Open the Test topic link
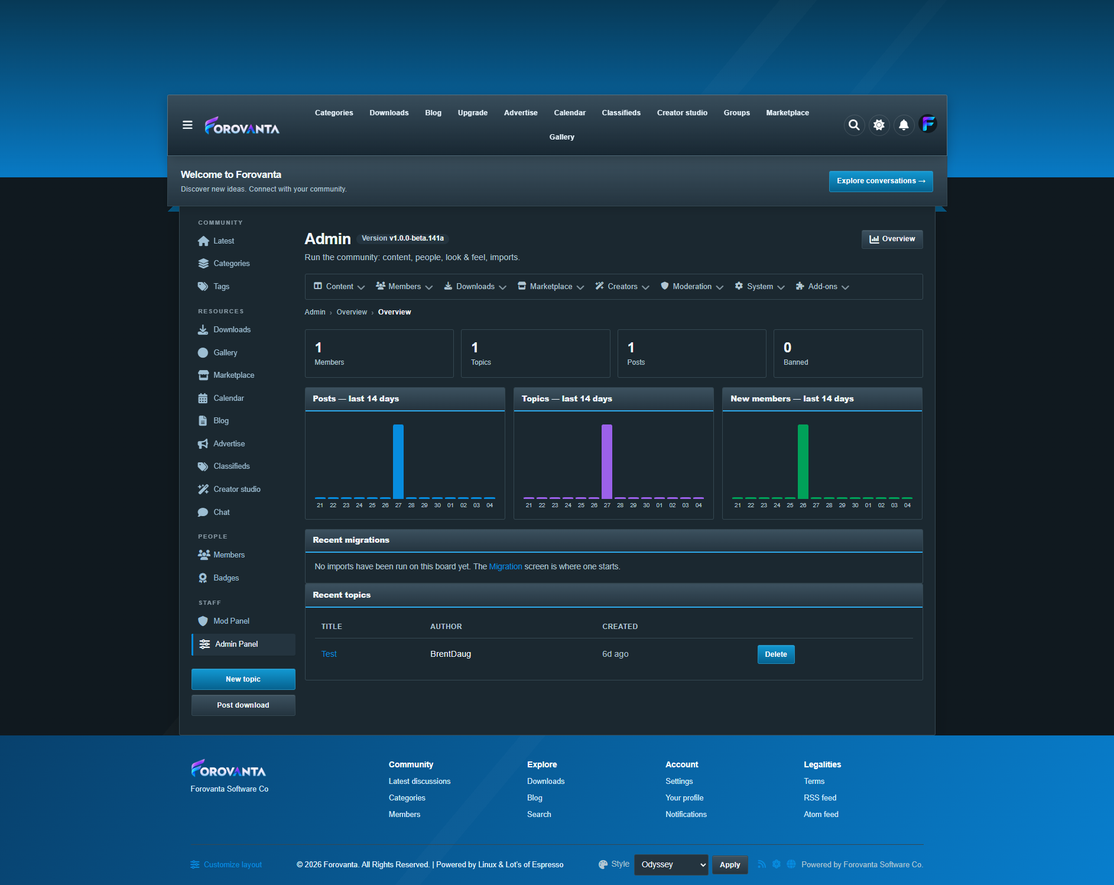1114x885 pixels. pos(329,654)
